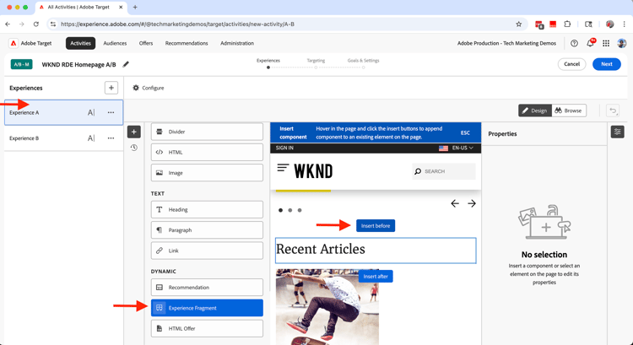Open more options for Experience B
The height and width of the screenshot is (345, 633).
pyautogui.click(x=111, y=138)
